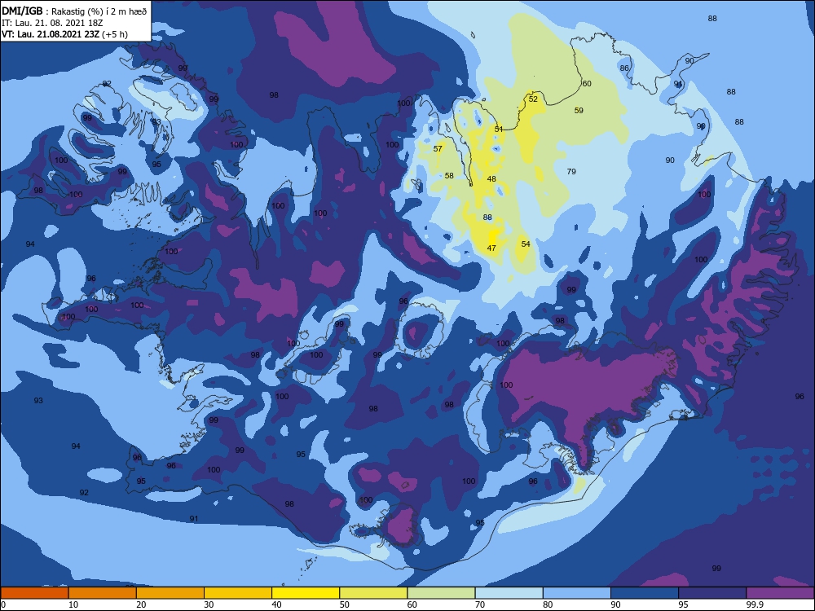This screenshot has height=611, width=815.
Task: Click the dark orange 0–10 legend swatch
Action: (x=34, y=593)
